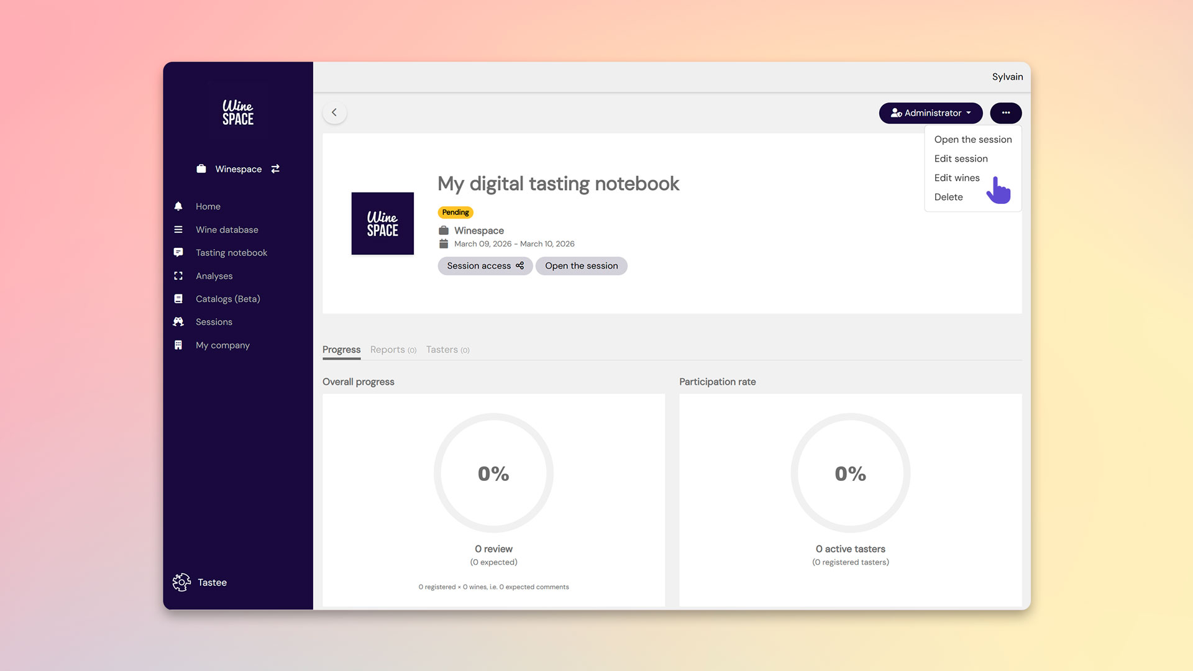Select Delete in the options menu
This screenshot has width=1193, height=671.
pyautogui.click(x=948, y=197)
